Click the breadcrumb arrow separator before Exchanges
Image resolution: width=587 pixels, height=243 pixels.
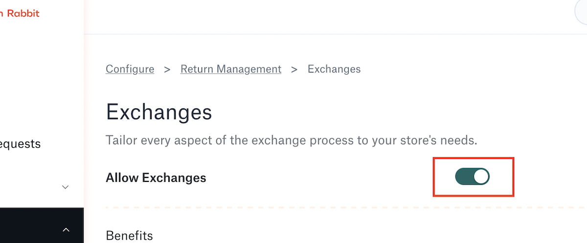point(294,69)
